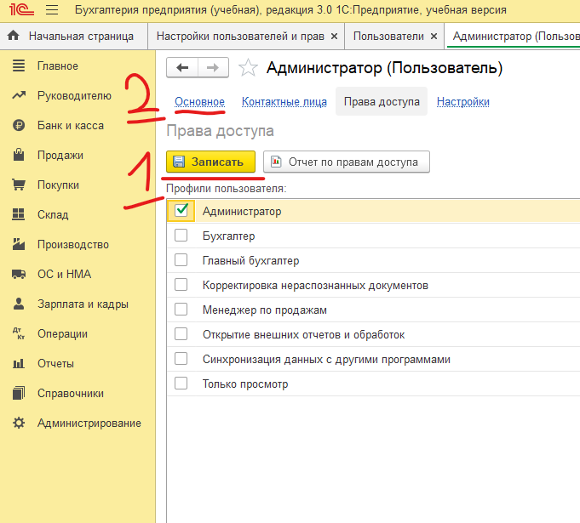Open the Настройки link
580x523 pixels.
[x=463, y=101]
